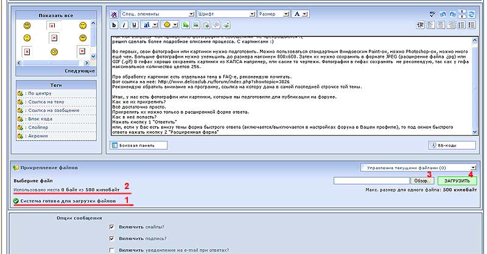
Task: Toggle the Включить подпись checkbox
Action: (111, 238)
